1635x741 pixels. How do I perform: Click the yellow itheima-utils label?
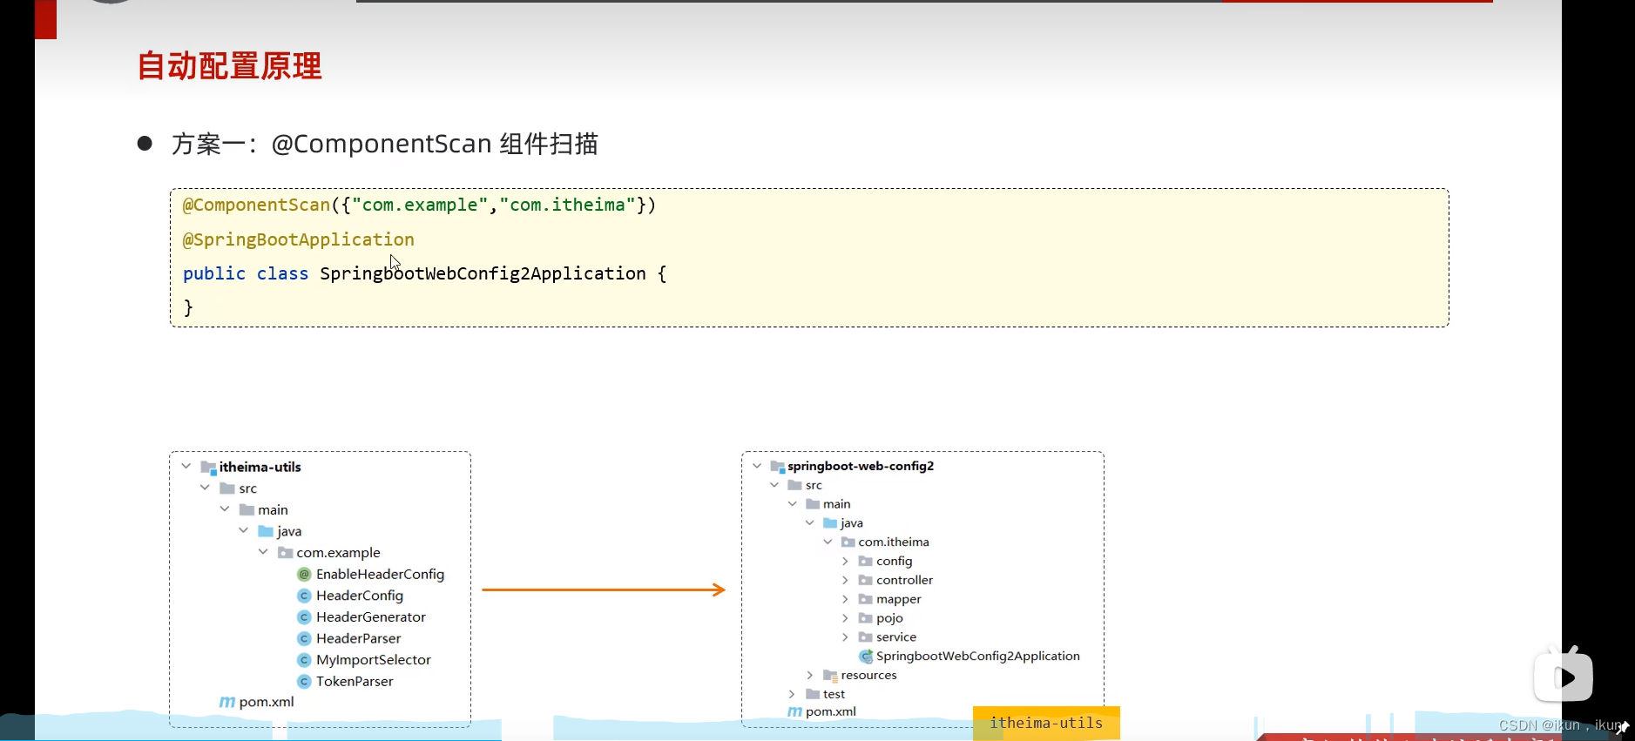click(x=1046, y=723)
